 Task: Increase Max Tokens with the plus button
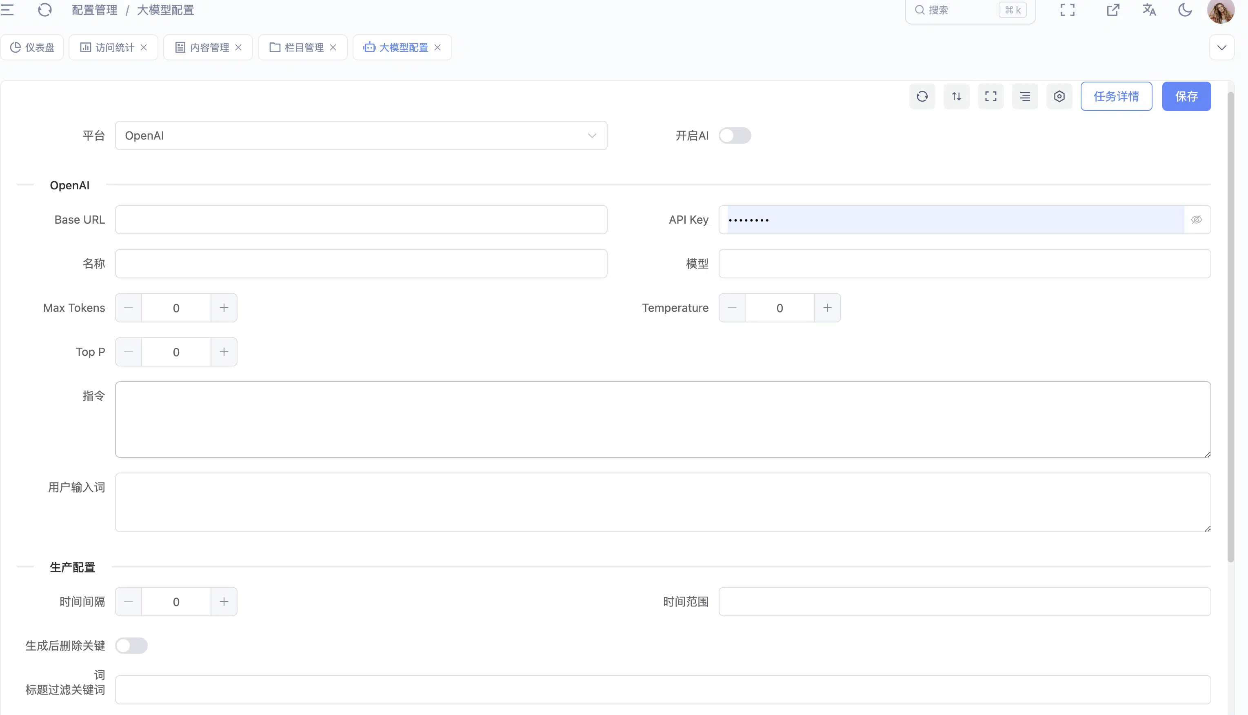coord(224,308)
